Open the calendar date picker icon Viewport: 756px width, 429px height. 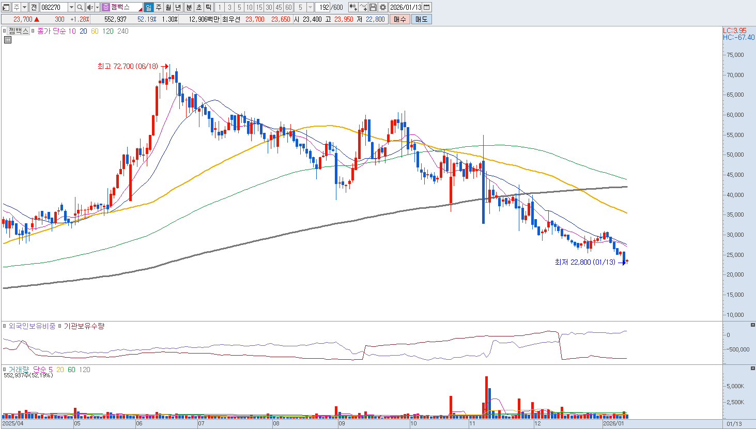427,7
